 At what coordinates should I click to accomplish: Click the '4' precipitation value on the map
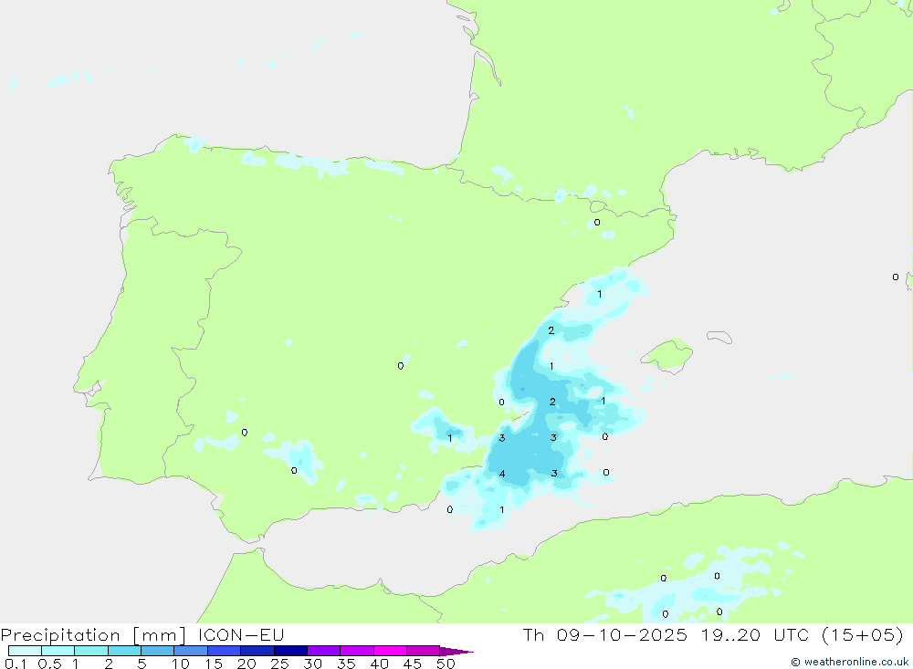coord(502,474)
